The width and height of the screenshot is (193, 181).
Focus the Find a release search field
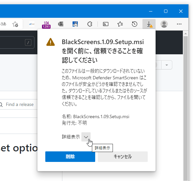(19, 104)
